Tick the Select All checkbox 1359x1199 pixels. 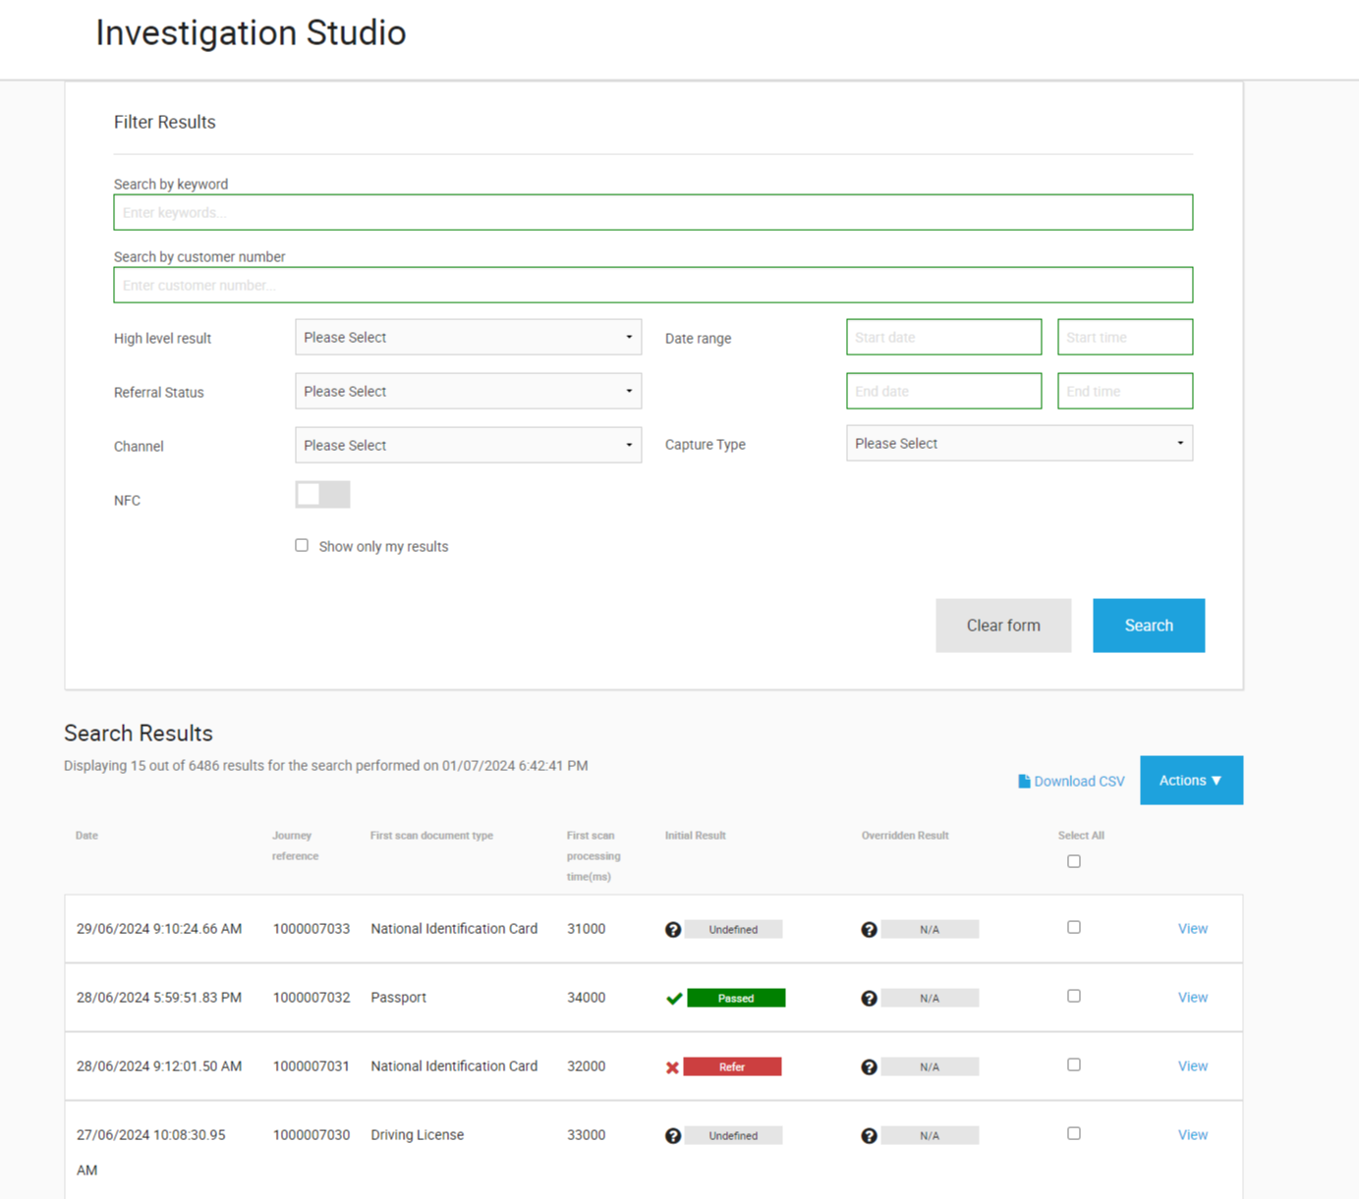pyautogui.click(x=1074, y=861)
